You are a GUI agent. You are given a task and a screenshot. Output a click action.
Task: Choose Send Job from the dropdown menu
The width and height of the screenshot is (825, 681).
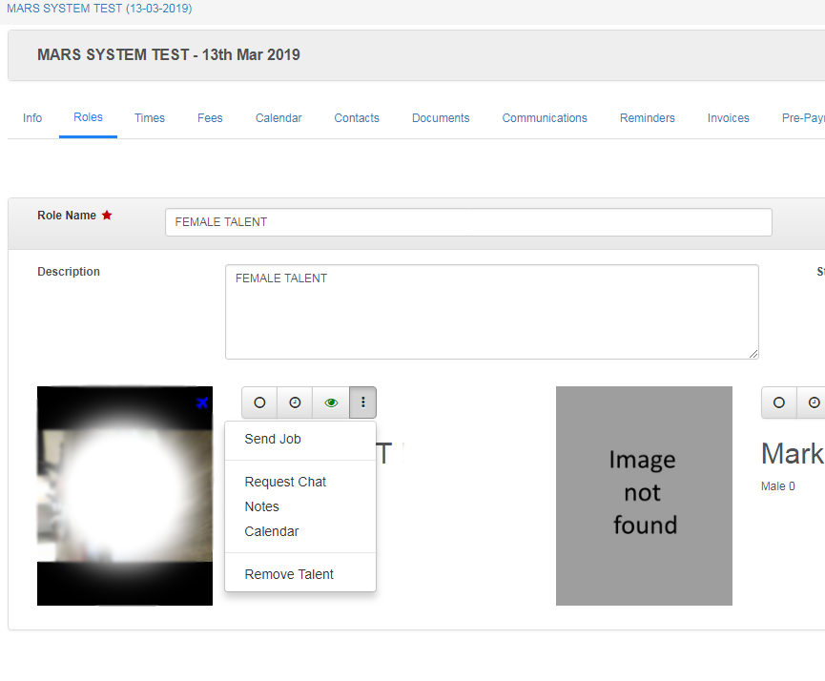(x=273, y=439)
